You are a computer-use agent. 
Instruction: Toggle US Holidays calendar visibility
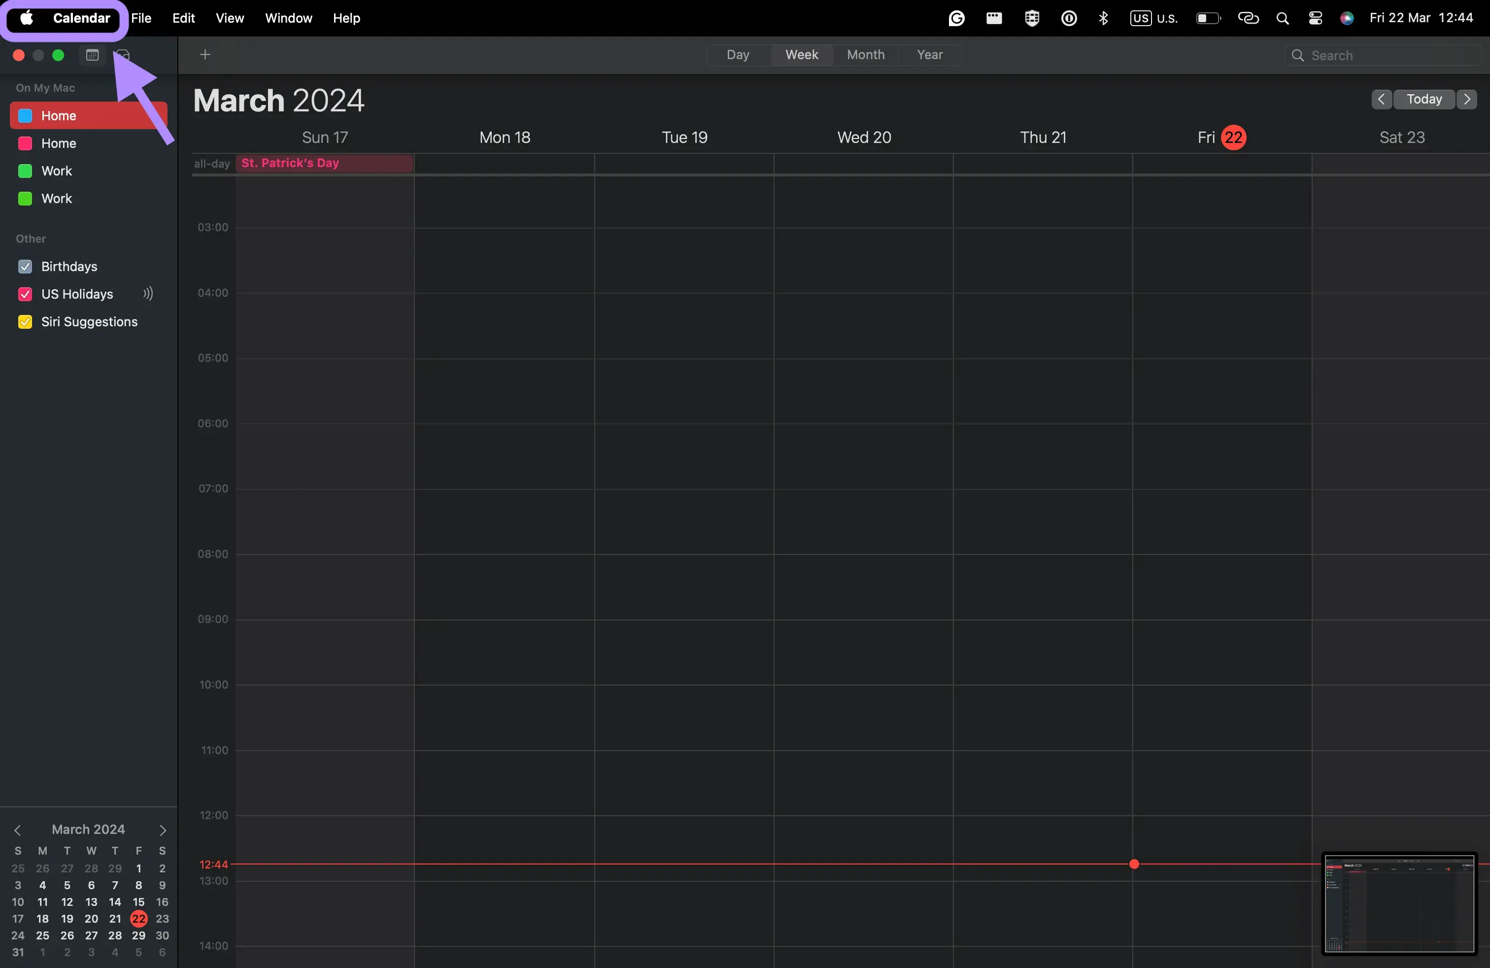[x=24, y=293]
